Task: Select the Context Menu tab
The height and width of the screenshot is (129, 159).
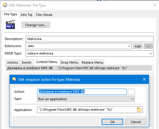Action: click(46, 62)
